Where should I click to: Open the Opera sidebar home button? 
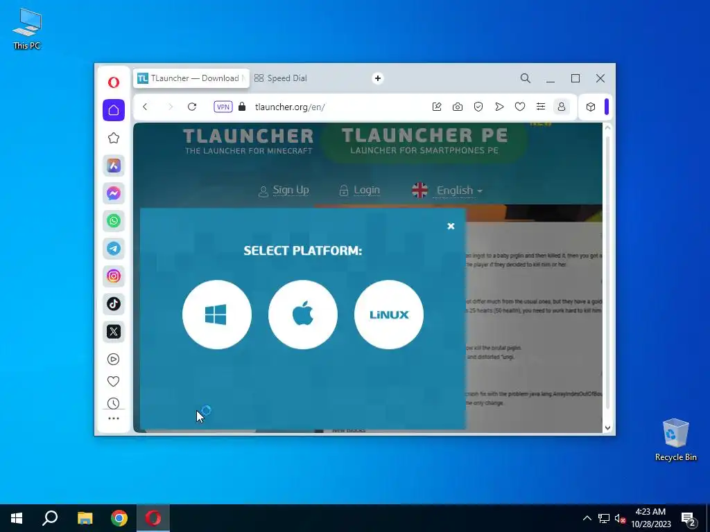(x=114, y=110)
